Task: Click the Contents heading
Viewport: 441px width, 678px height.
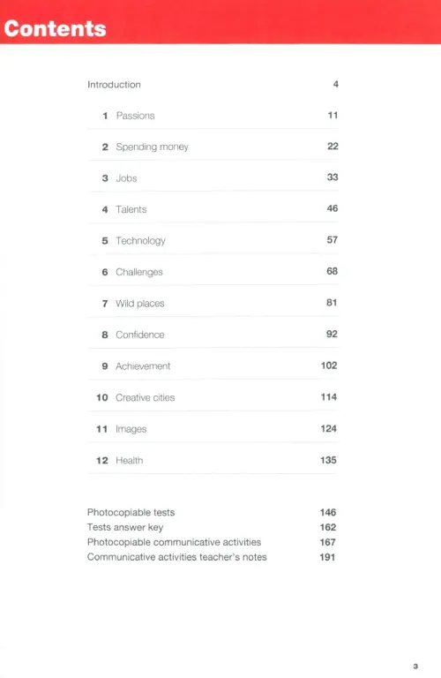Action: [55, 28]
